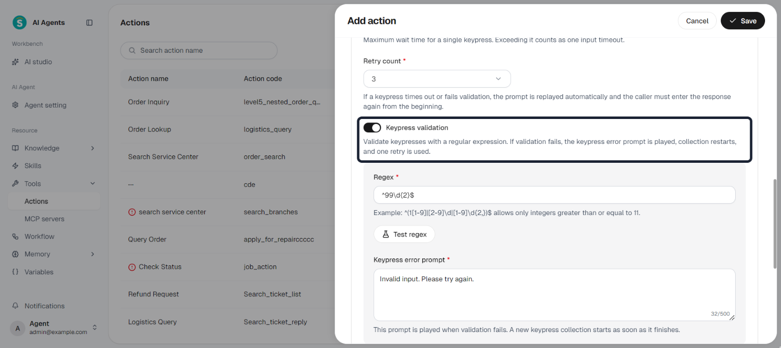Cancel the Add action dialog

697,21
